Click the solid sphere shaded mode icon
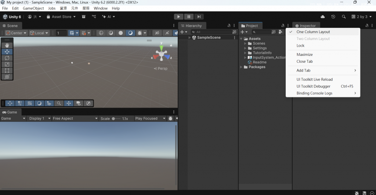The image size is (376, 195). point(120,33)
